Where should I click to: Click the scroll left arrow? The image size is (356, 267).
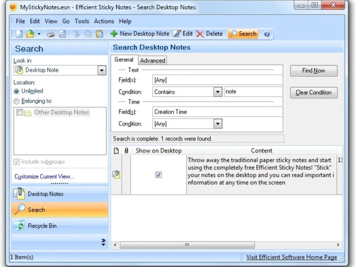click(115, 245)
